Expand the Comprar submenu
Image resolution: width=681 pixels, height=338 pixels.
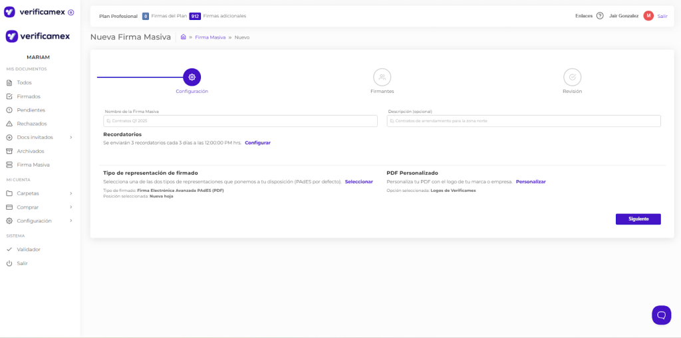click(70, 207)
